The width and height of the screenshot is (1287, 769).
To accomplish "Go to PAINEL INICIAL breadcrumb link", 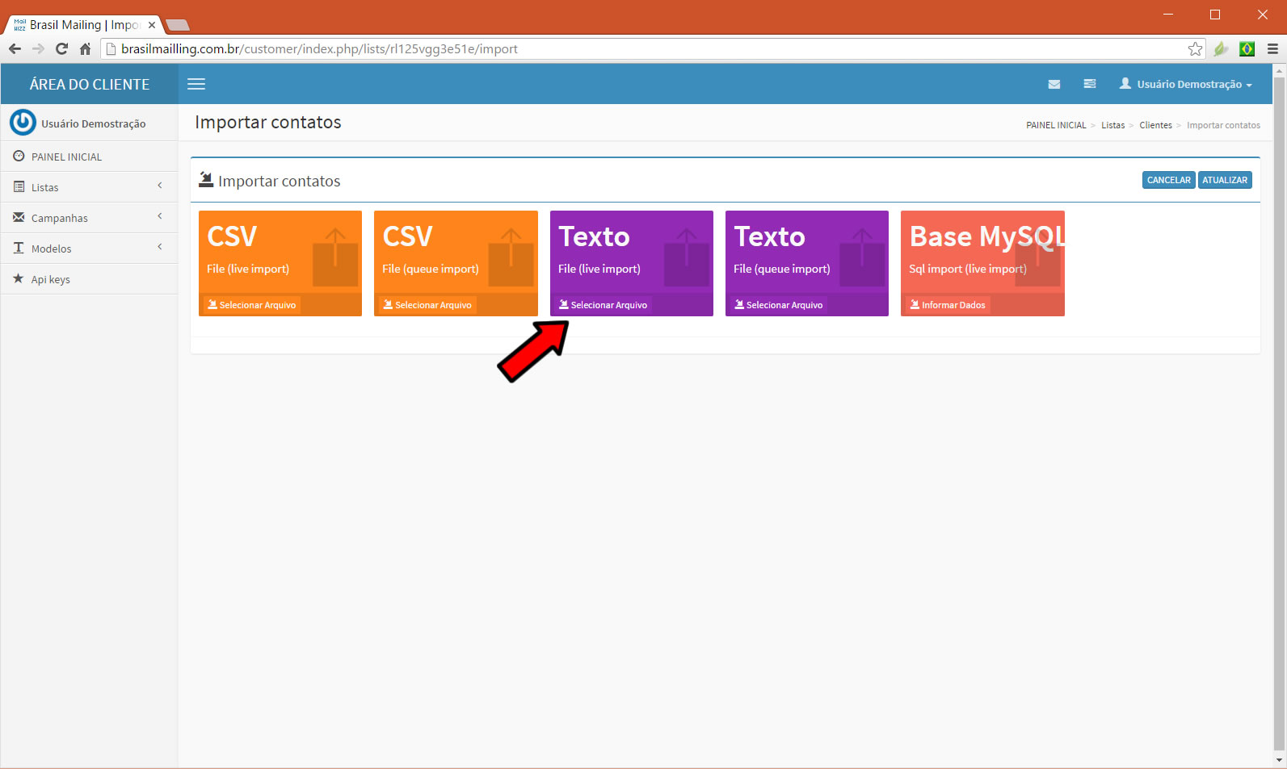I will (1056, 125).
